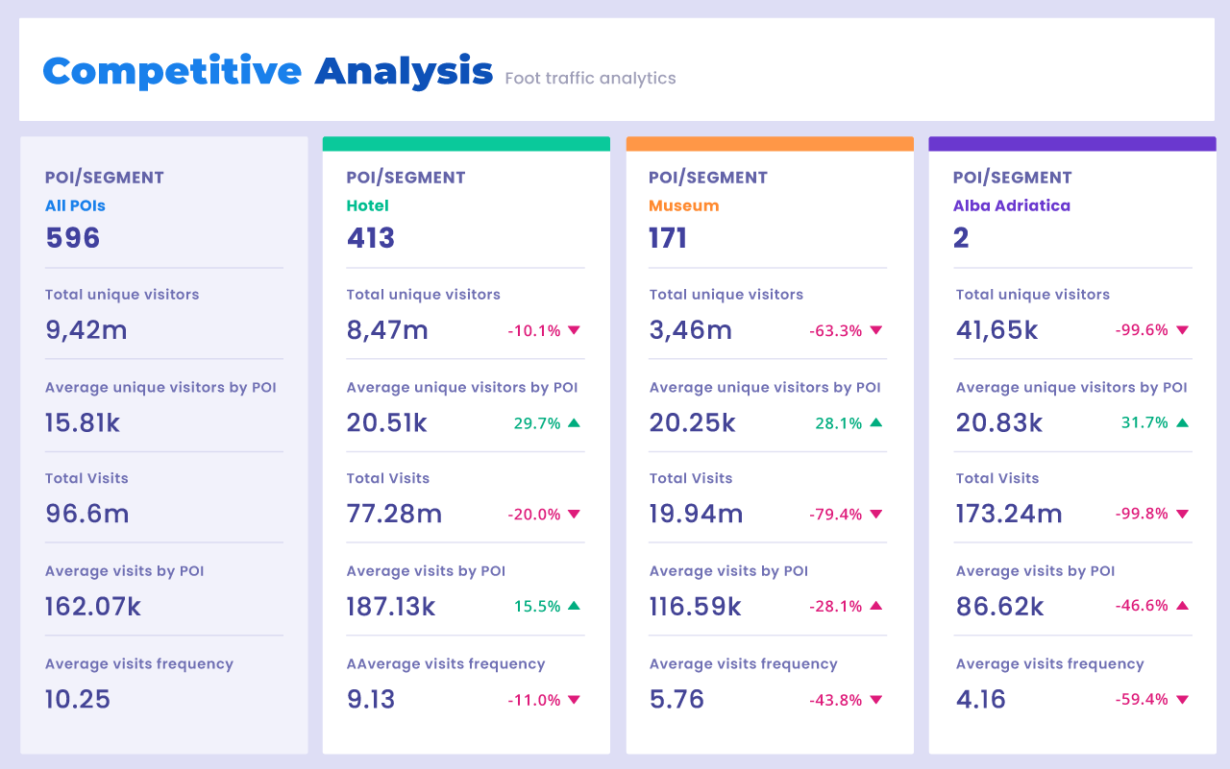1230x769 pixels.
Task: Click the pink up arrow beside Museum -28.1%
Action: [x=875, y=606]
